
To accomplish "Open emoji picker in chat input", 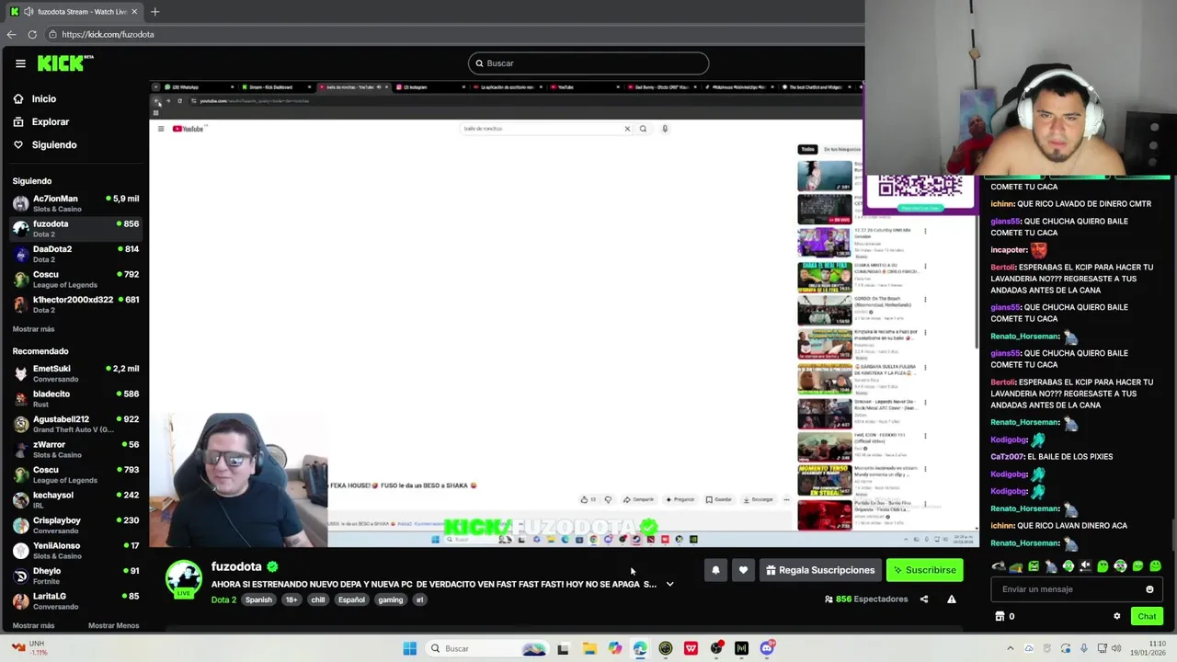I will pos(1149,589).
